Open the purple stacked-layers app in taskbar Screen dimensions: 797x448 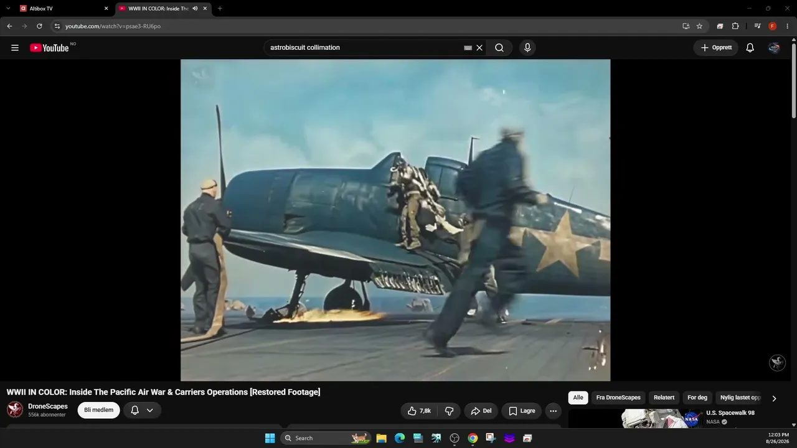509,438
